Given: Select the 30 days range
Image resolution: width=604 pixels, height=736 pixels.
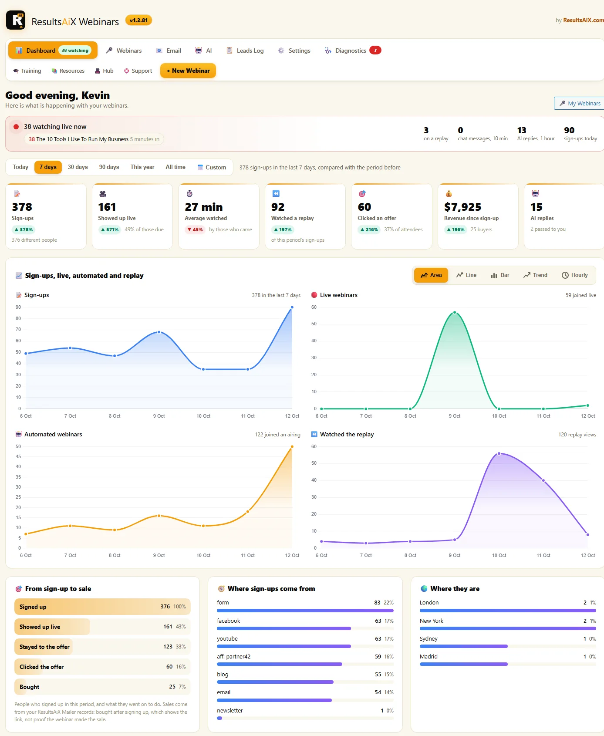Looking at the screenshot, I should pos(78,167).
